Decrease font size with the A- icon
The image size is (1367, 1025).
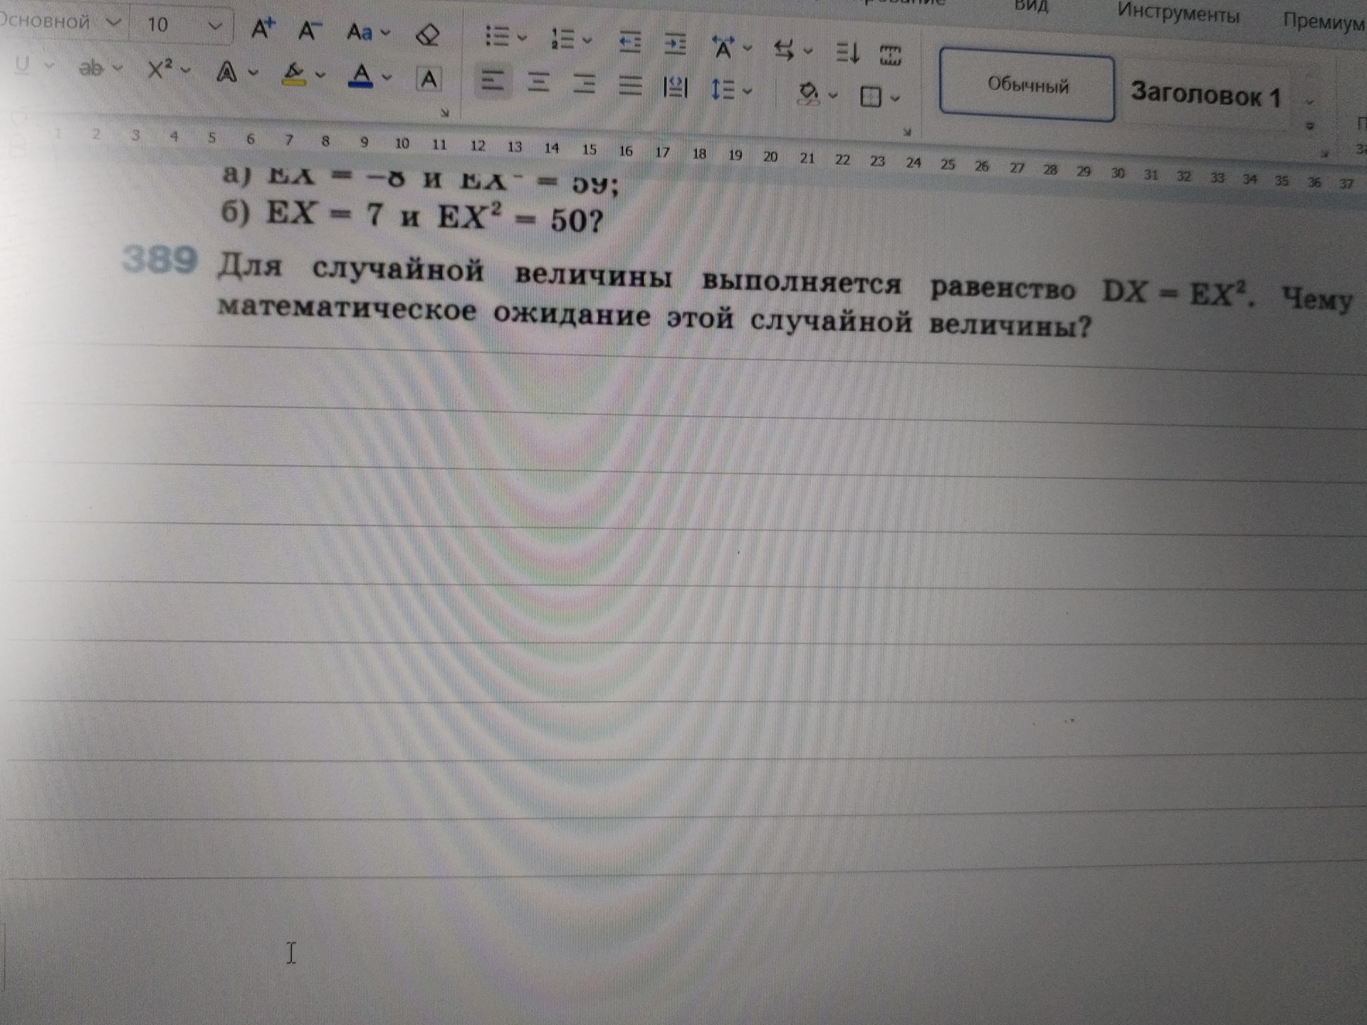pos(309,31)
